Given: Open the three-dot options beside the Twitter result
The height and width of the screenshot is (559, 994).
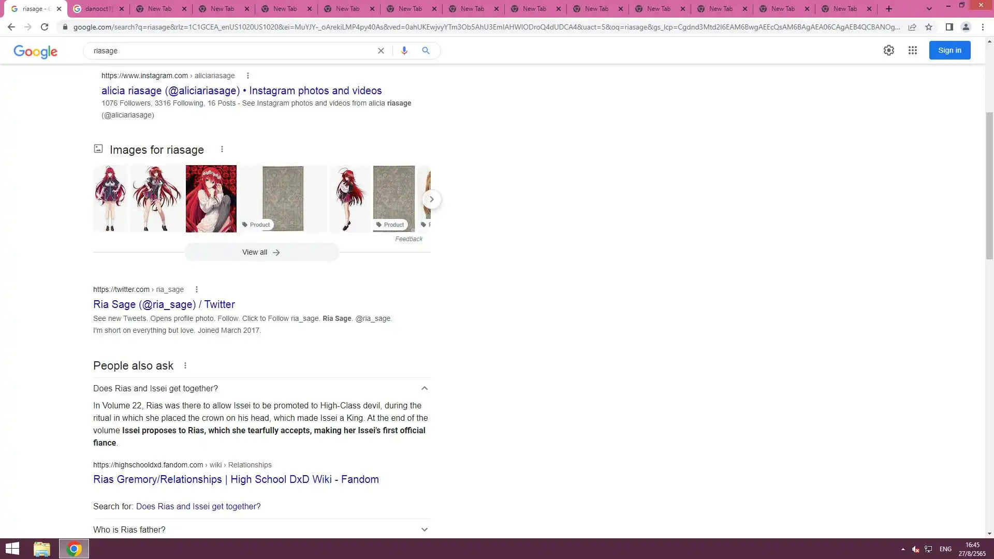Looking at the screenshot, I should click(x=196, y=289).
